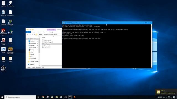Show hidden system tray icons chevron
The image size is (177, 99).
157,97
